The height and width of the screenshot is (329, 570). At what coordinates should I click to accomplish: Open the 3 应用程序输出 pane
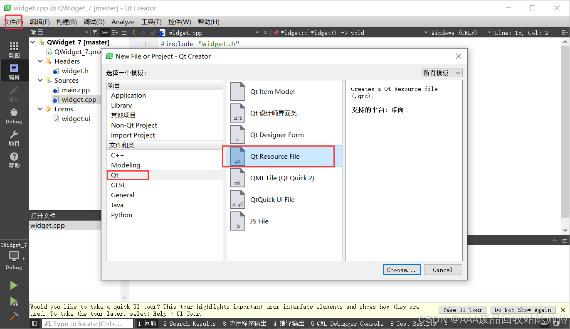244,323
